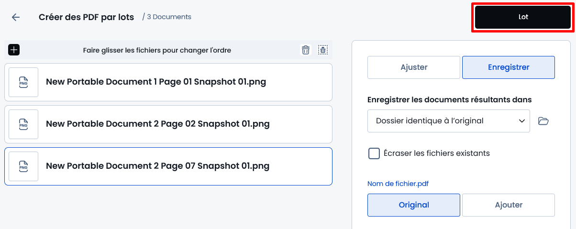The height and width of the screenshot is (229, 576).
Task: Switch to the Enregistrer tab
Action: [509, 67]
